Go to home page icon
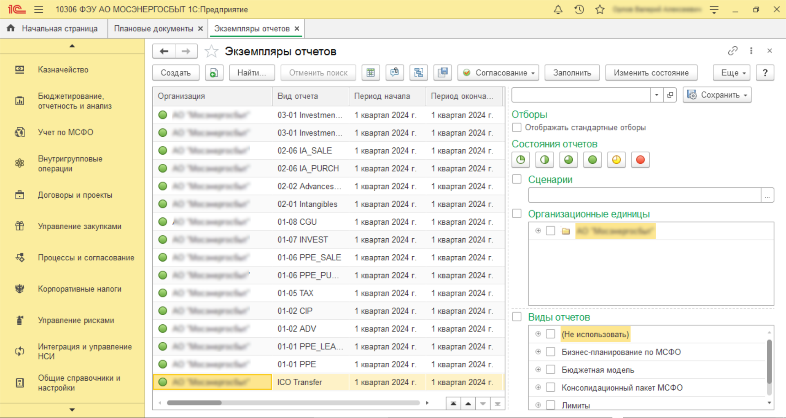The width and height of the screenshot is (786, 418). tap(11, 28)
